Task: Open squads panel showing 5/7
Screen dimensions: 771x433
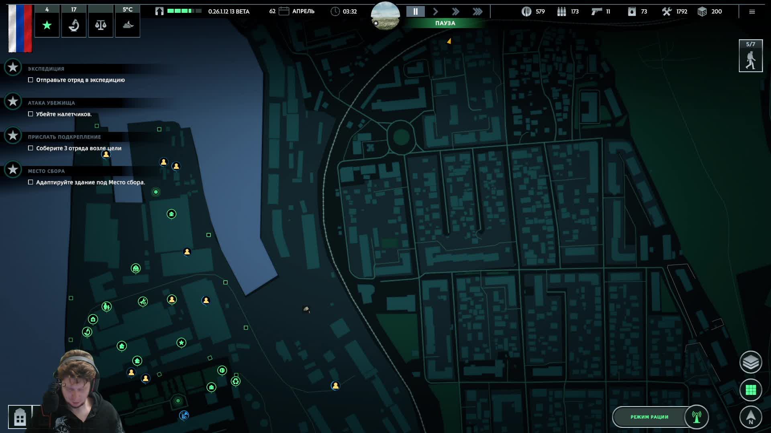Action: pos(751,56)
